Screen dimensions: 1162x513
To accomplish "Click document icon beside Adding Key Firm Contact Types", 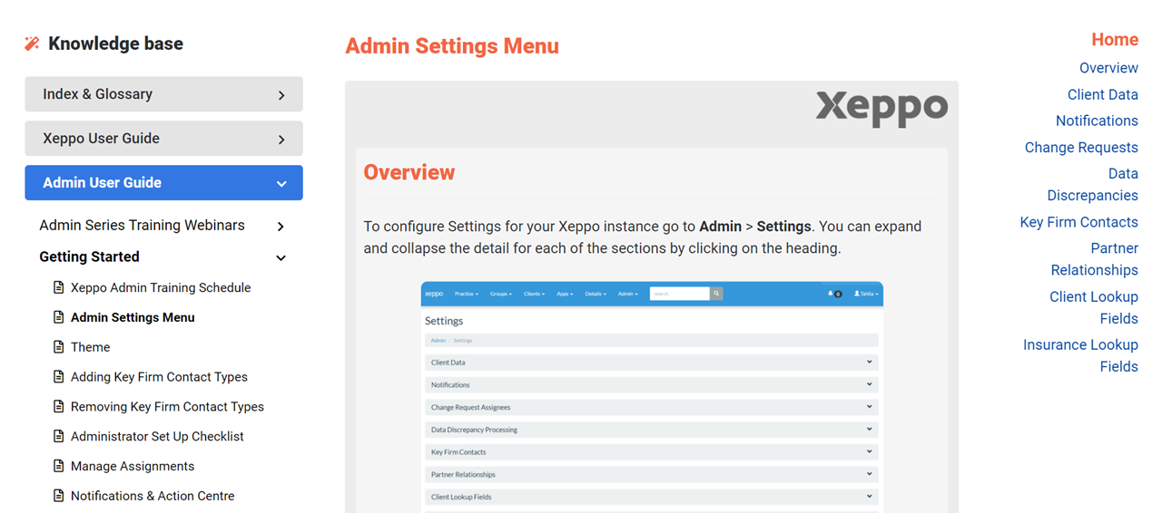I will coord(59,377).
